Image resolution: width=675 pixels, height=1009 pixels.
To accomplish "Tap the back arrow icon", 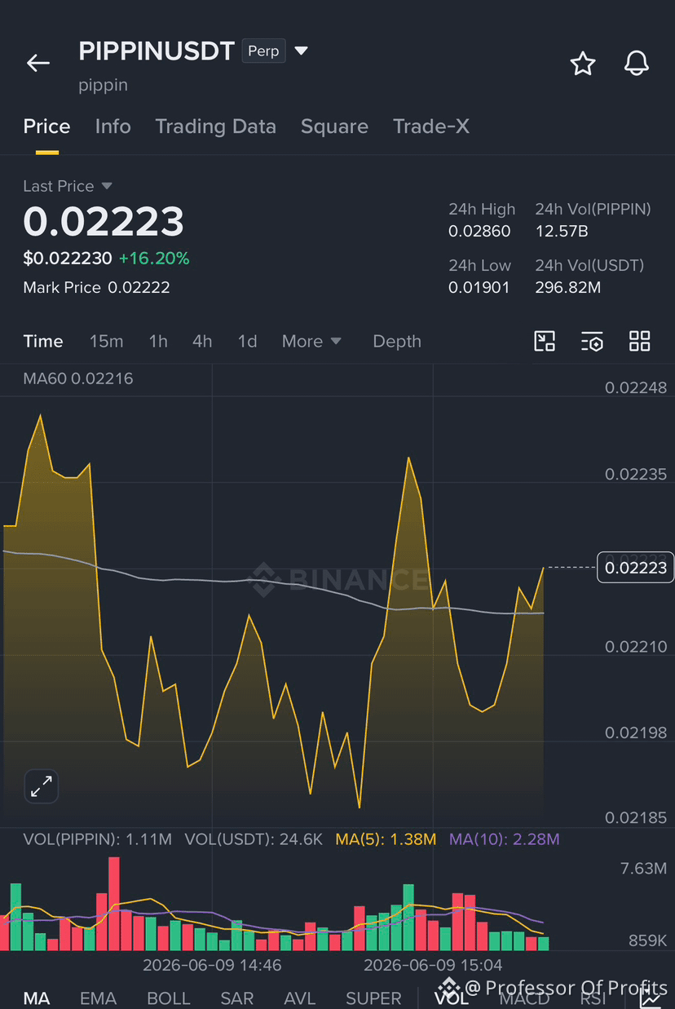I will (38, 63).
